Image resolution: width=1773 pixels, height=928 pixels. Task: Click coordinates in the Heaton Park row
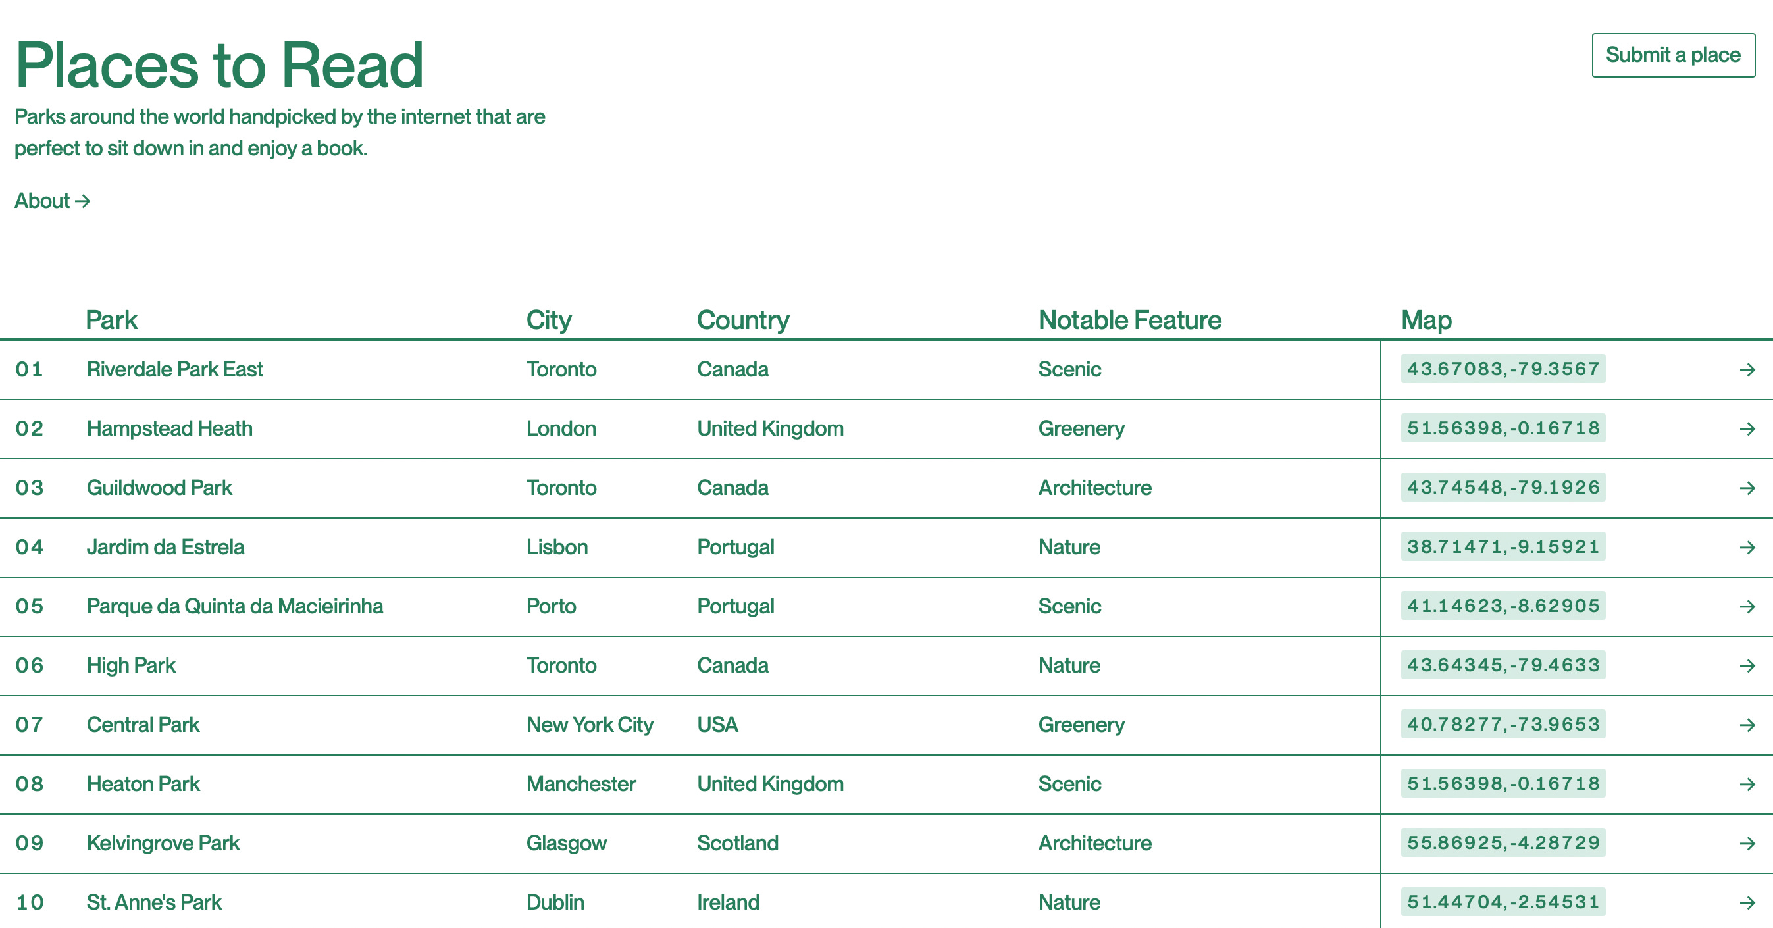pos(1503,783)
